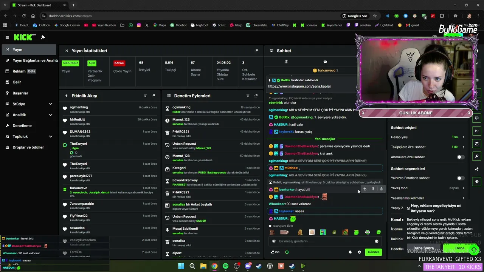484x272 pixels.
Task: Open Reklam Beta in the sidebar
Action: [28, 71]
